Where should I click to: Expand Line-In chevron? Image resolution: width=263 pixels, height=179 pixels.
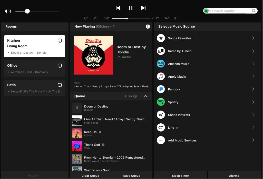[253, 127]
